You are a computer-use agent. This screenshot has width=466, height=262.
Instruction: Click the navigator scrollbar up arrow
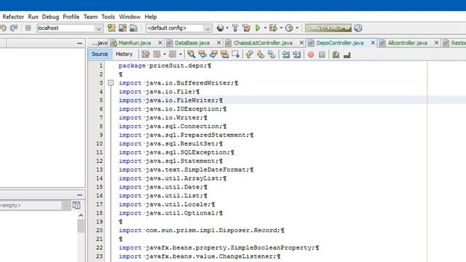coord(81,215)
